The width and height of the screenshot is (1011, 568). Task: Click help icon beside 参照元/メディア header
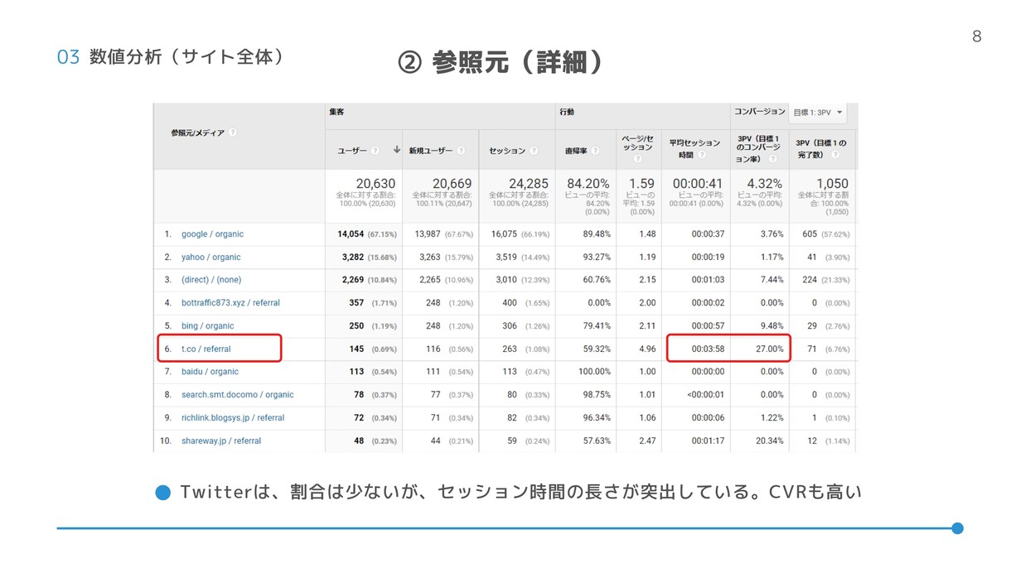pos(233,132)
